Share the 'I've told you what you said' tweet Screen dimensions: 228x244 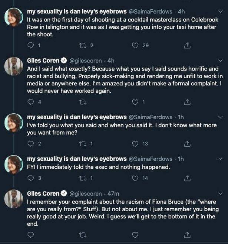187,144
